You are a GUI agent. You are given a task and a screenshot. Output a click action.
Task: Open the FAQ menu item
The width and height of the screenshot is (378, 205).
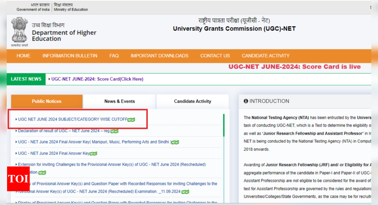[x=114, y=56]
